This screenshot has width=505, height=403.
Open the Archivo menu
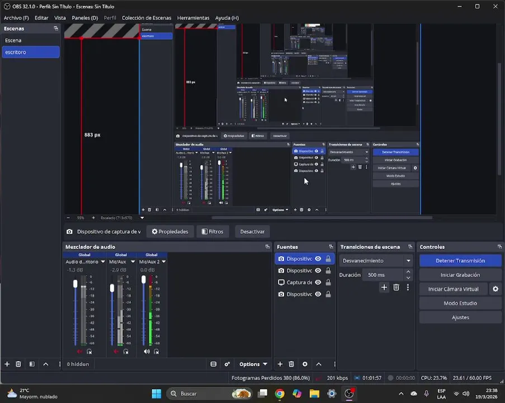coord(16,18)
